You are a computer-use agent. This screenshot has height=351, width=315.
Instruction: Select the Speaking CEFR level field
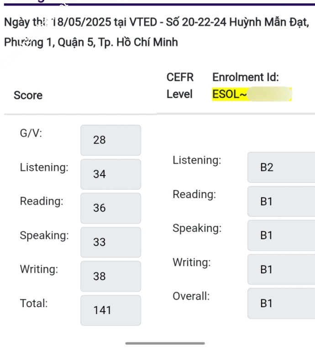(281, 235)
